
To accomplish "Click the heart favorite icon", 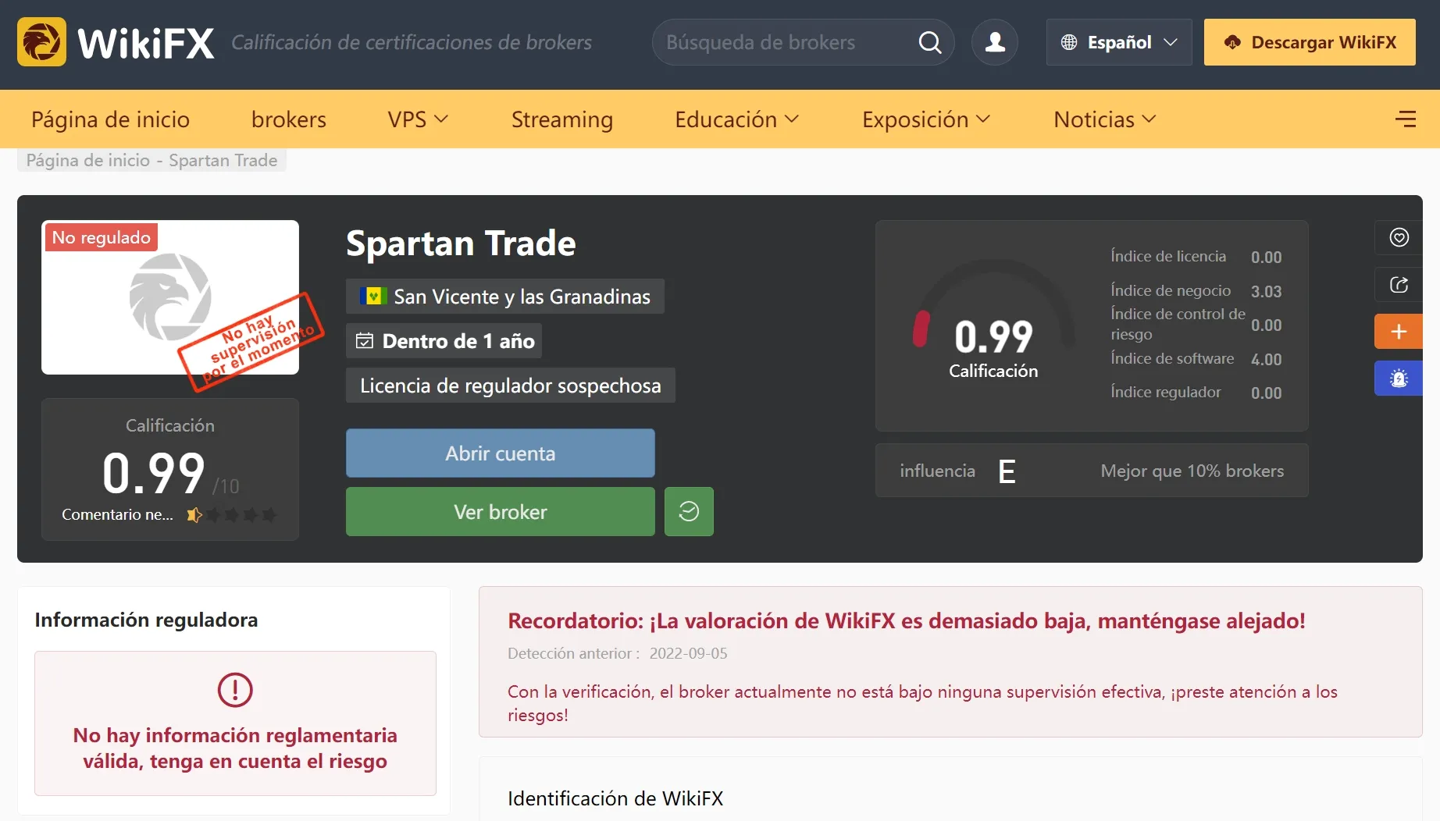I will pos(1399,237).
